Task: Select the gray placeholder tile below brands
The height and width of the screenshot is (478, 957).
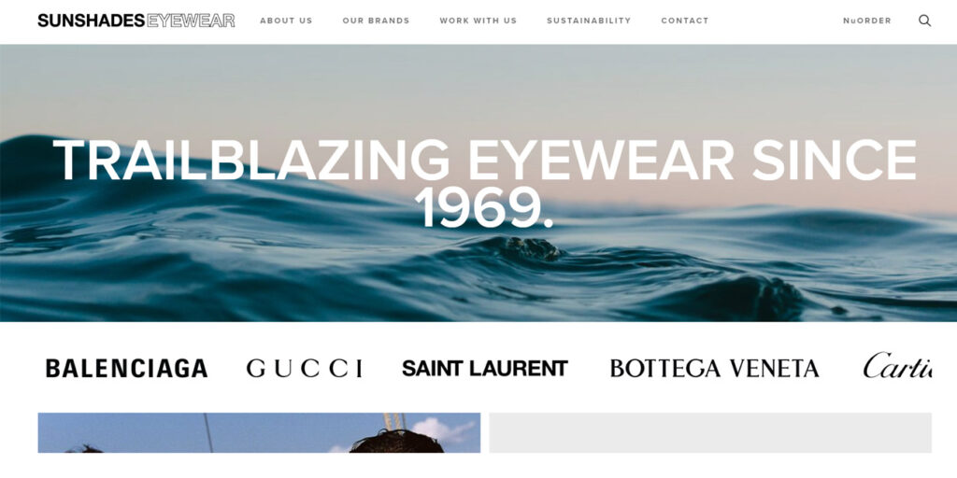Action: click(x=710, y=433)
